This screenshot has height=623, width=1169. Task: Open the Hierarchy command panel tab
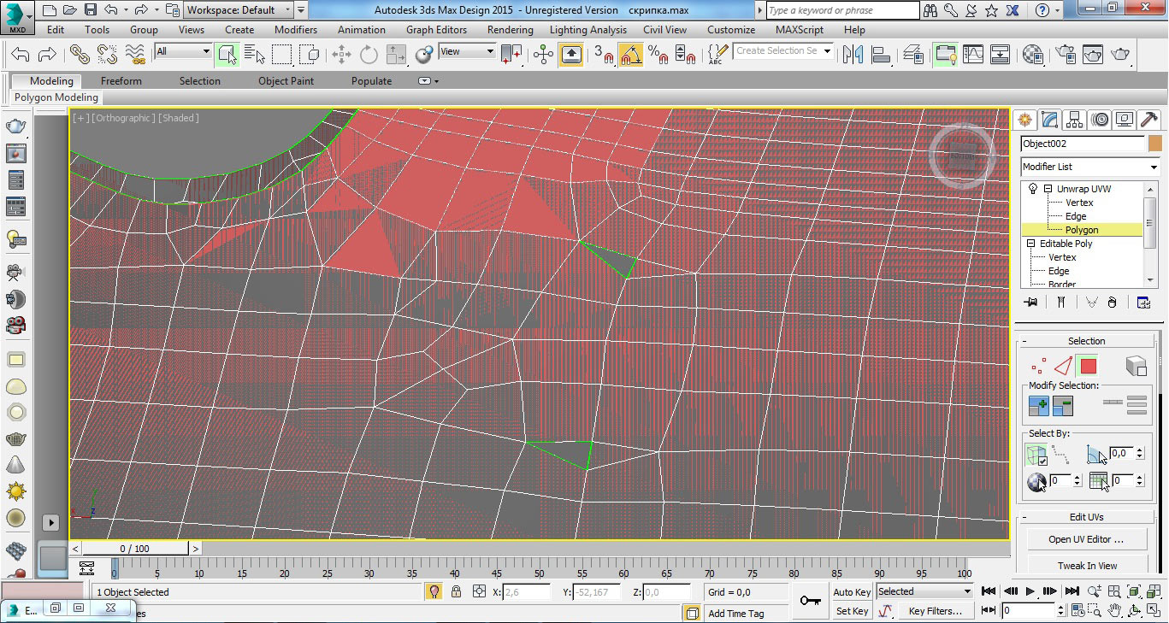(1075, 120)
